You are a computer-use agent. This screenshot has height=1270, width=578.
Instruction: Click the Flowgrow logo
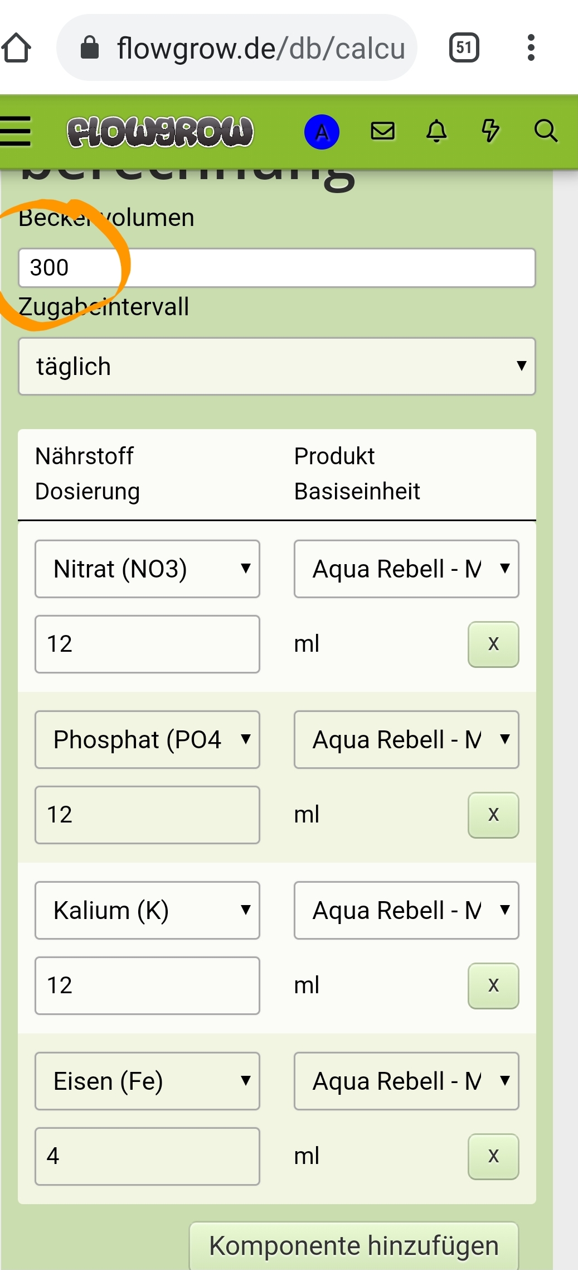160,132
